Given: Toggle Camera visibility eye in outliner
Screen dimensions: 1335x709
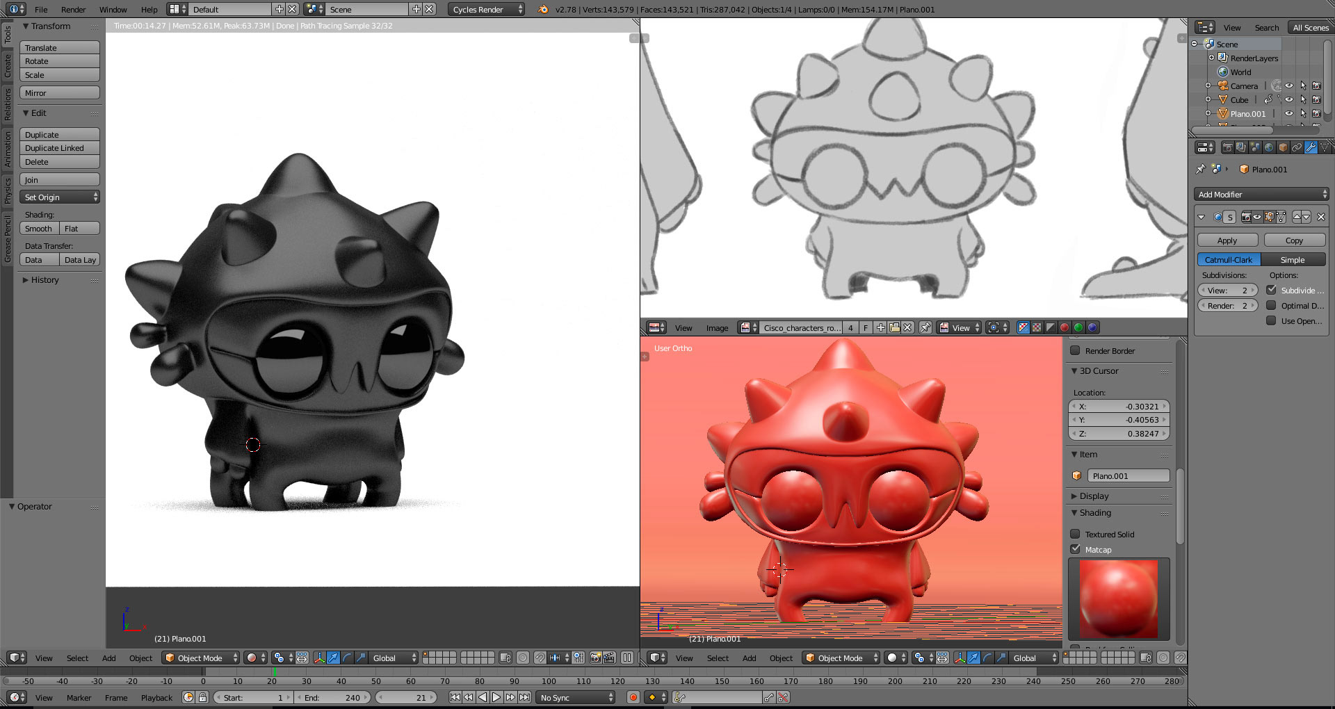Looking at the screenshot, I should [x=1289, y=86].
